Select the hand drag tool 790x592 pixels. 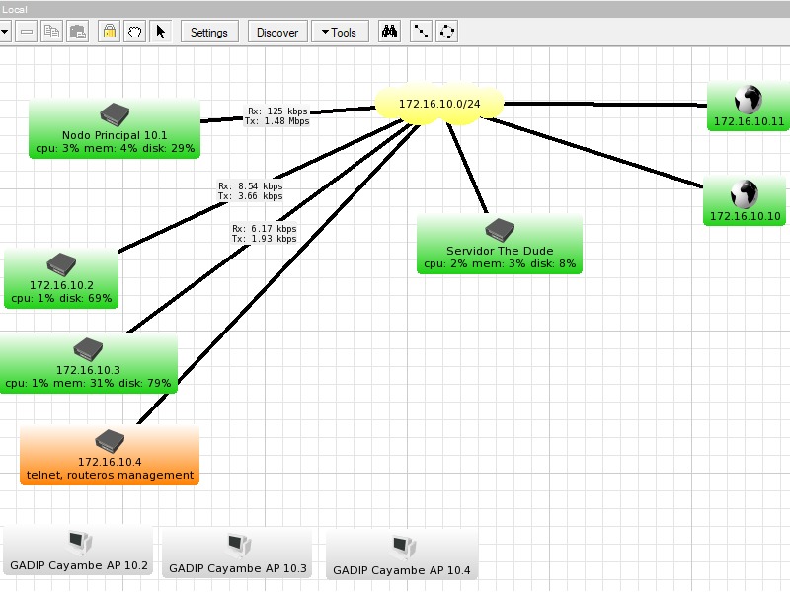pos(134,32)
